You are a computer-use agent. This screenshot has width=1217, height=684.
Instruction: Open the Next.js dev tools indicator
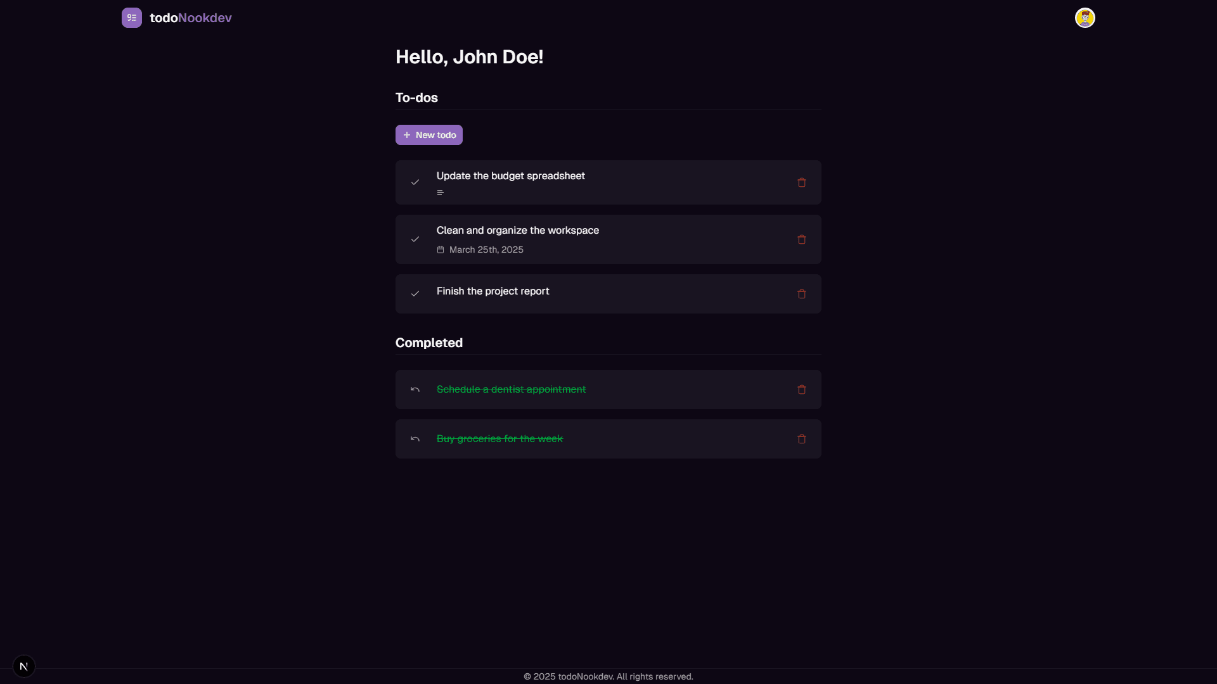coord(24,666)
